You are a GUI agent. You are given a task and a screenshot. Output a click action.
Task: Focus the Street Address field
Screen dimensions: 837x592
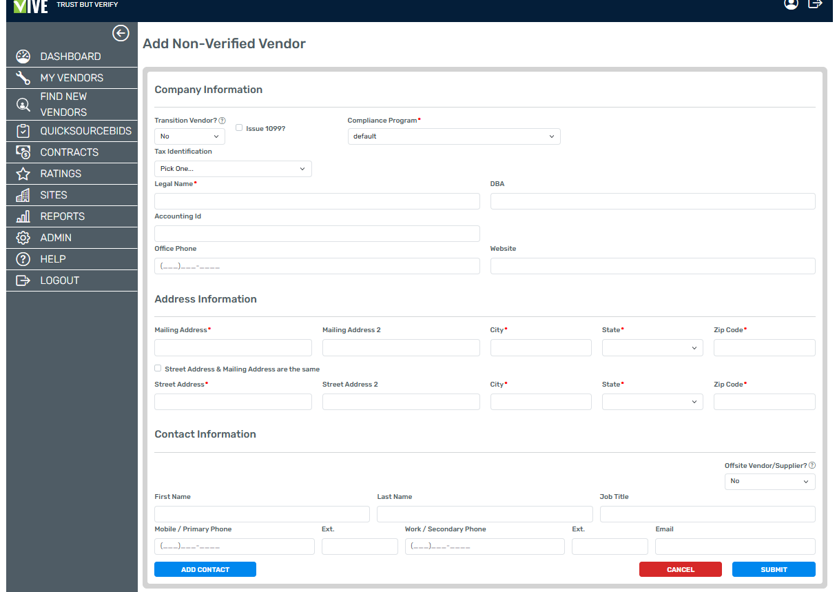pyautogui.click(x=233, y=402)
